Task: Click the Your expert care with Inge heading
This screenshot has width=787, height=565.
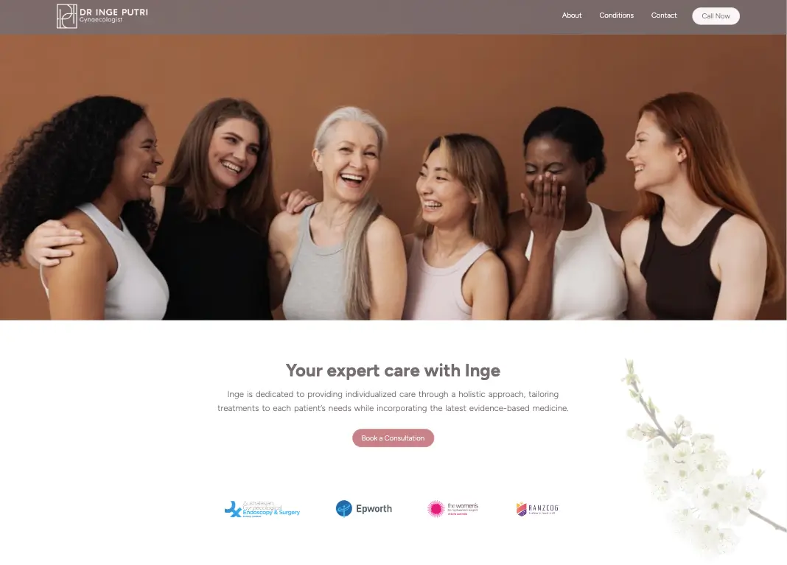Action: 393,371
